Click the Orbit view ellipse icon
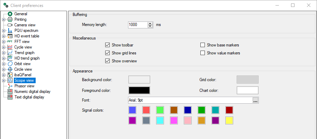317x139 pixels. 10,64
